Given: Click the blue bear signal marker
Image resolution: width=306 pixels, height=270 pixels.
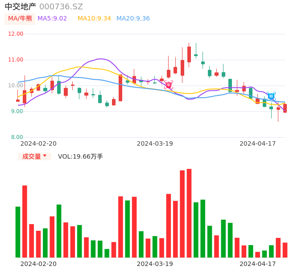Looking at the screenshot, I should [271, 96].
